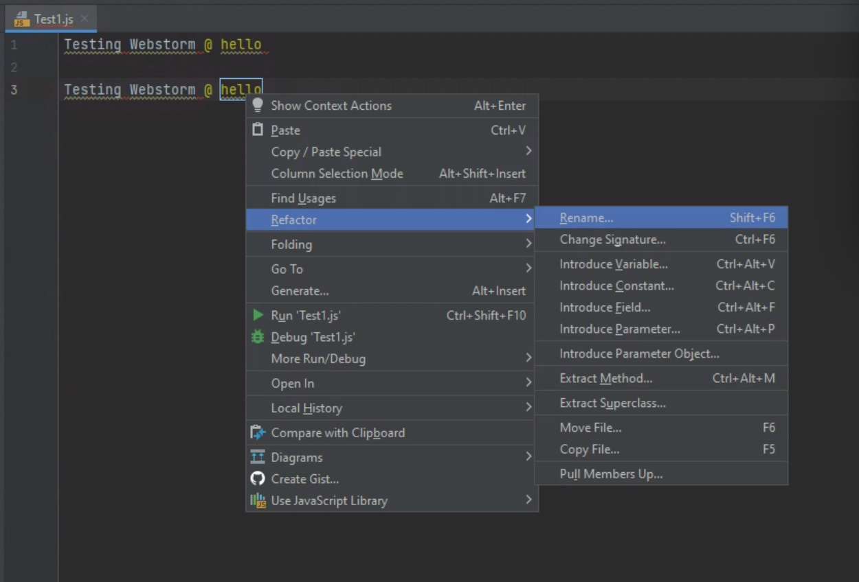Select Introduce Variable...
This screenshot has width=859, height=582.
661,264
